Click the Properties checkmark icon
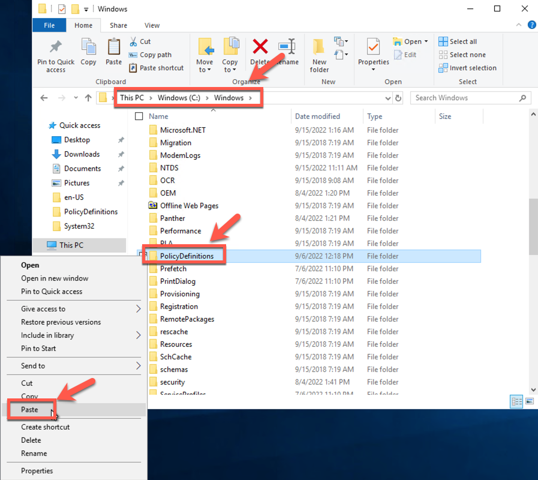This screenshot has width=538, height=480. [373, 47]
